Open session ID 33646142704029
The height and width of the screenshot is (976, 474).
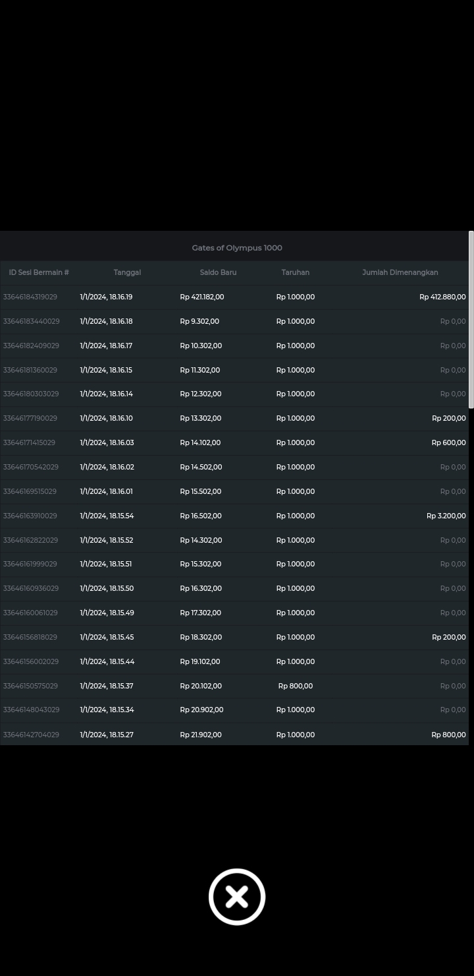(31, 735)
